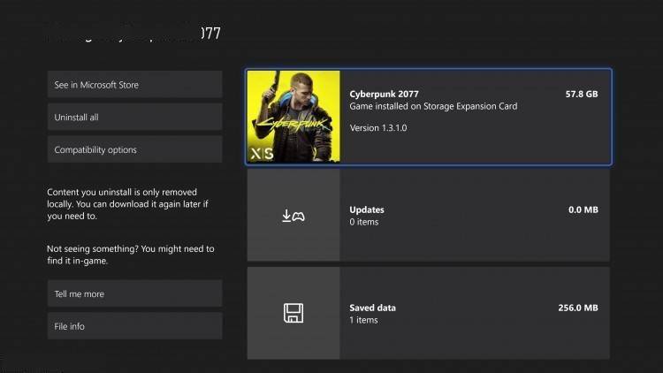
Task: Click the '0 items' text under Updates
Action: [363, 222]
